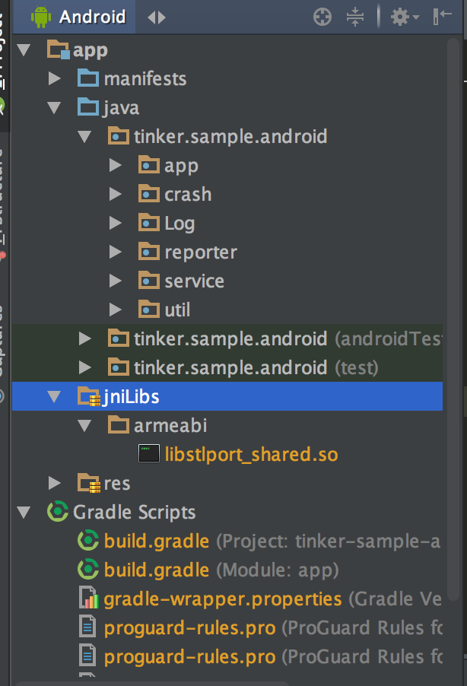
Task: Click the gradle-wrapper.properties chart icon
Action: [88, 598]
